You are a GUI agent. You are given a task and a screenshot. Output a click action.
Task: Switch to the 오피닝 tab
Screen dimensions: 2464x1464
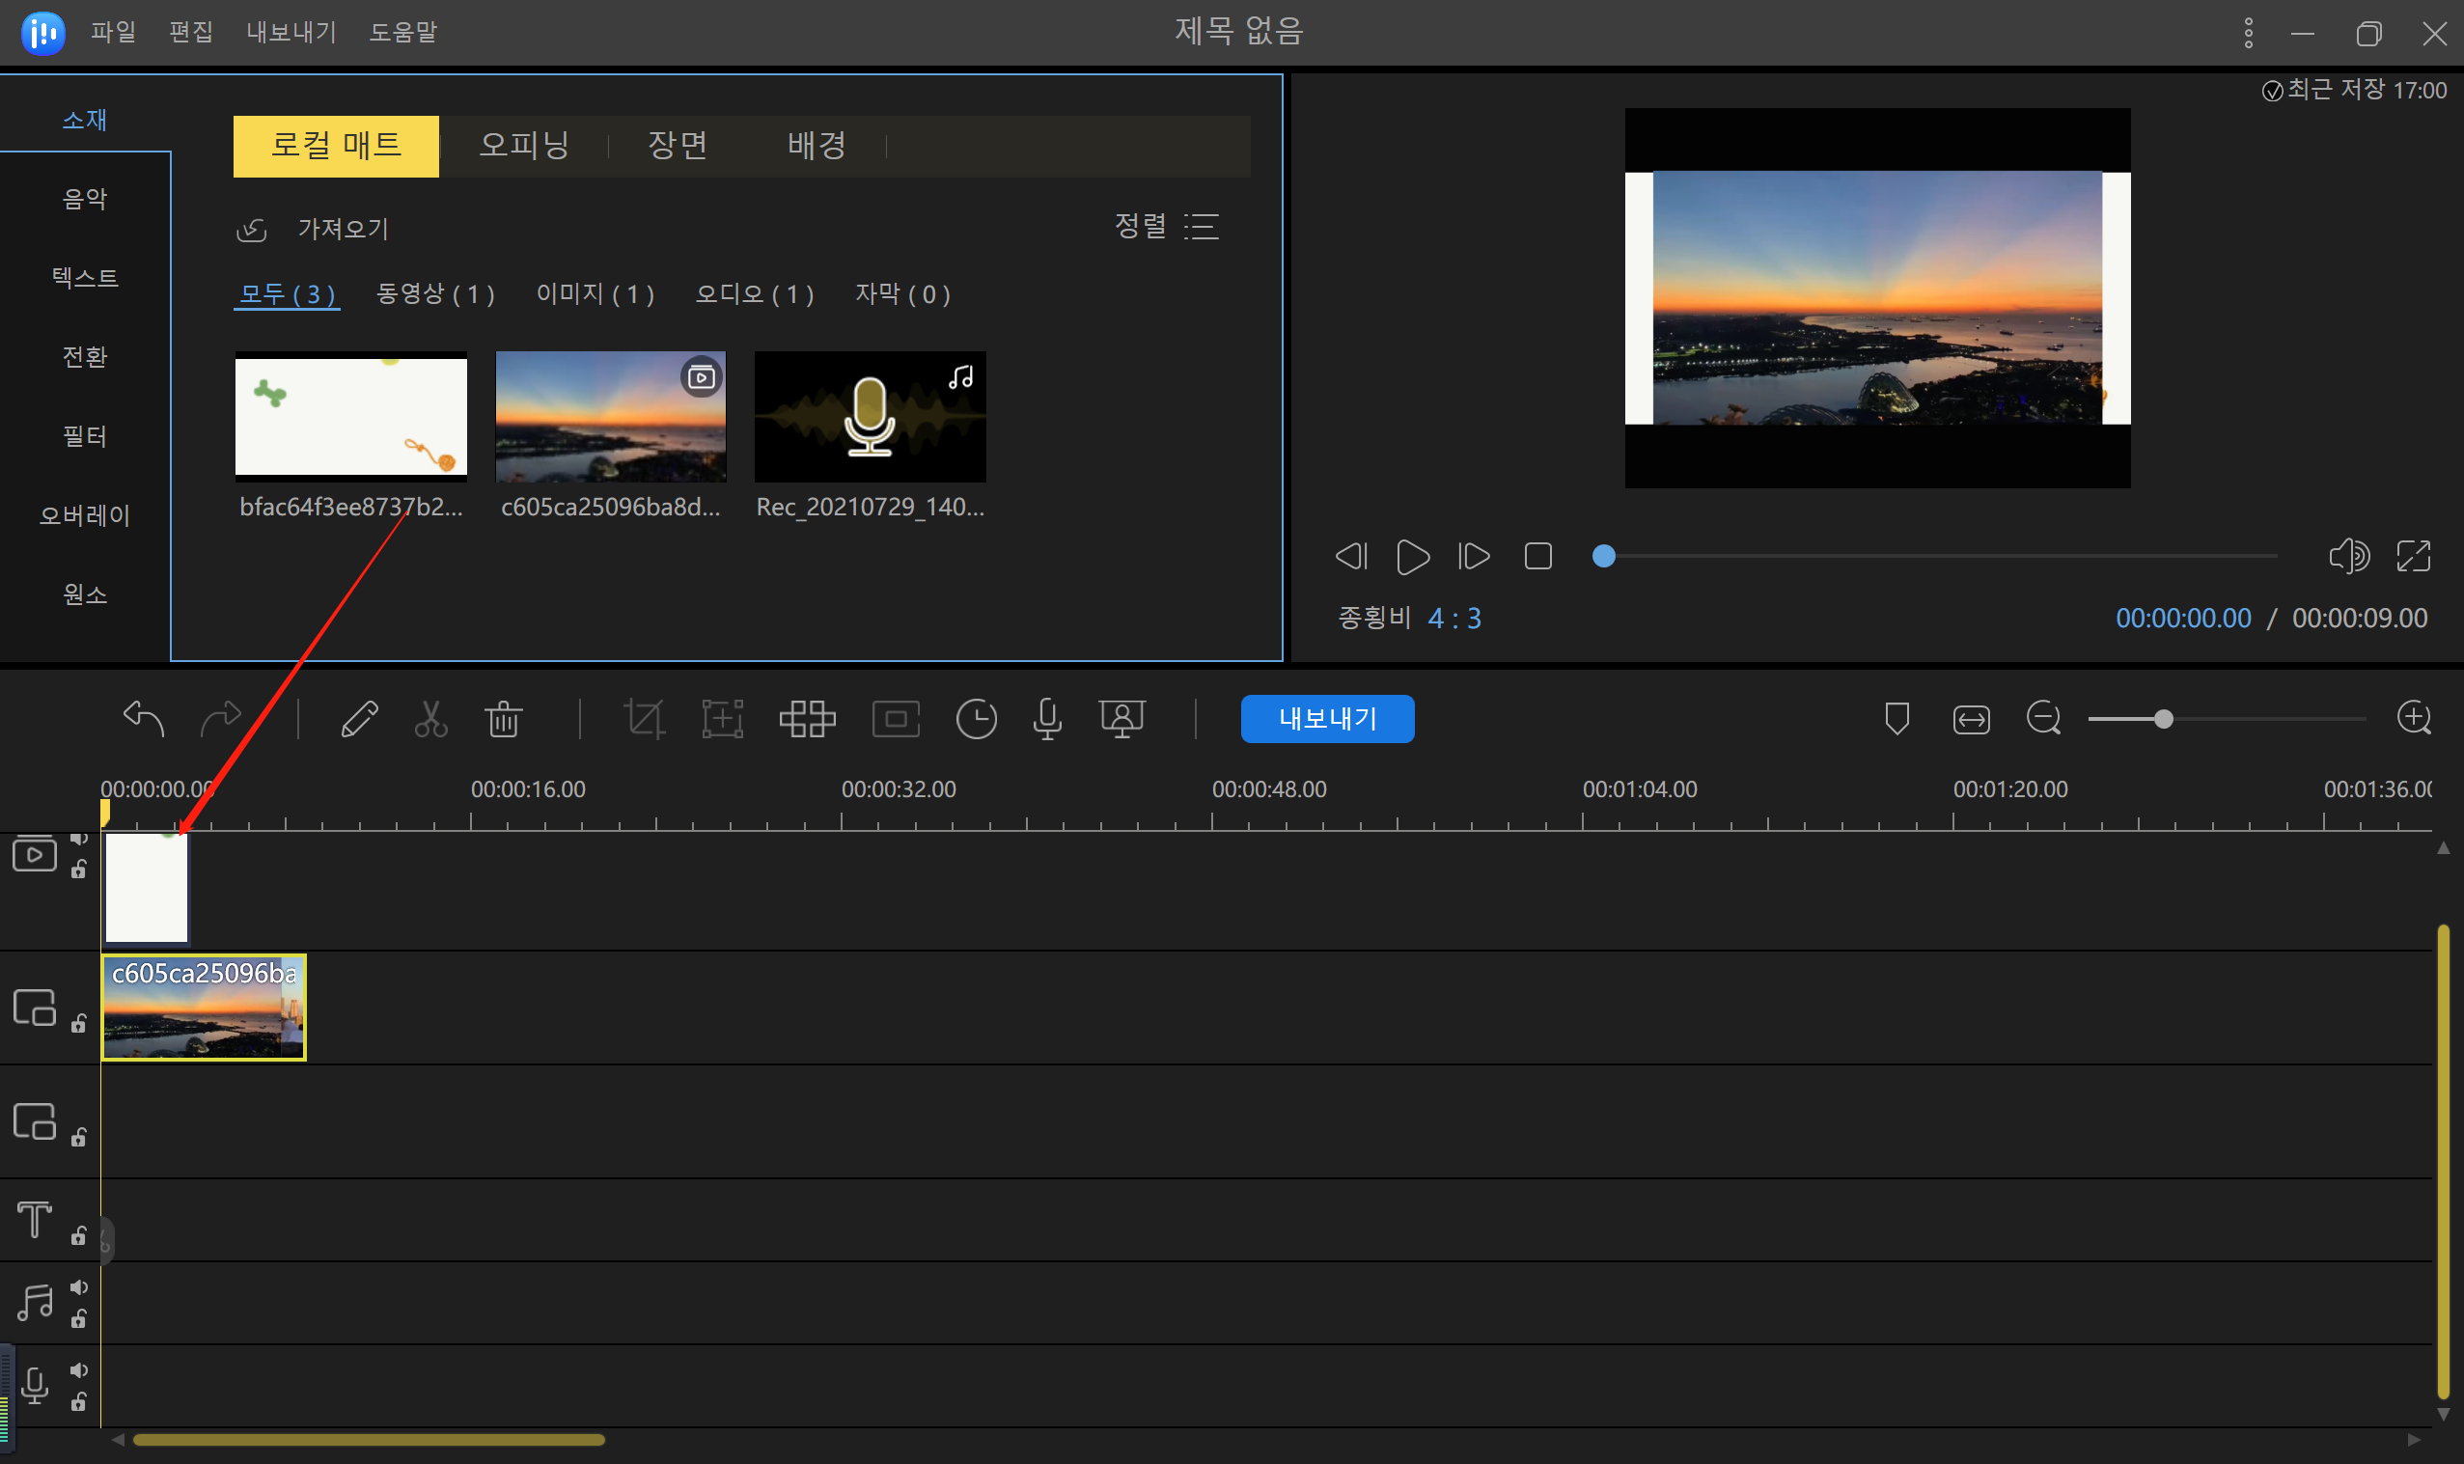coord(524,145)
